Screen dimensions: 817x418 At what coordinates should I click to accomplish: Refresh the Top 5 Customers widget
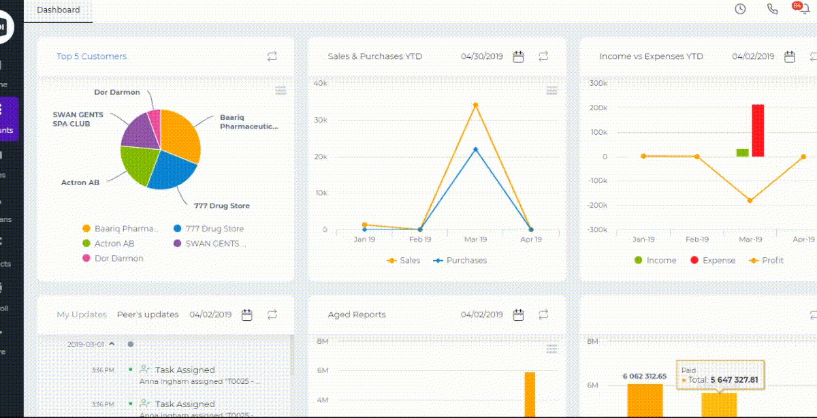(x=272, y=57)
